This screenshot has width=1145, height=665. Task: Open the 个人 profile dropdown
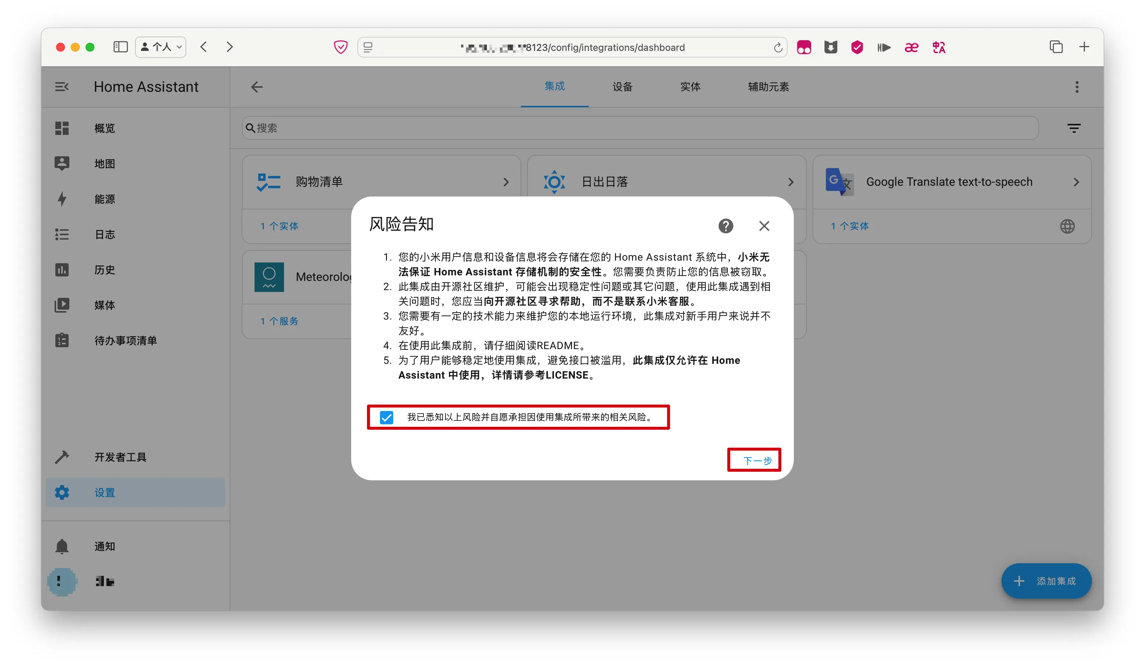161,47
